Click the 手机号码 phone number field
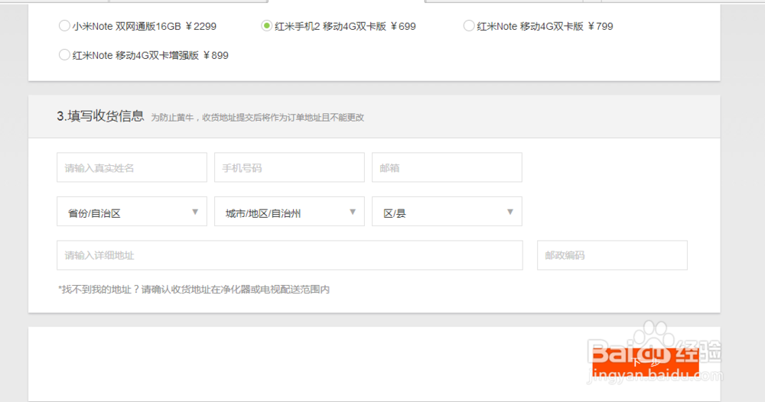Screen dimensions: 765x402 pyautogui.click(x=289, y=167)
